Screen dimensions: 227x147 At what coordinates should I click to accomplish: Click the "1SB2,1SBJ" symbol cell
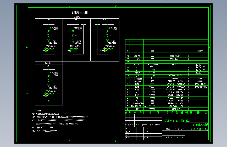pyautogui.click(x=137, y=78)
